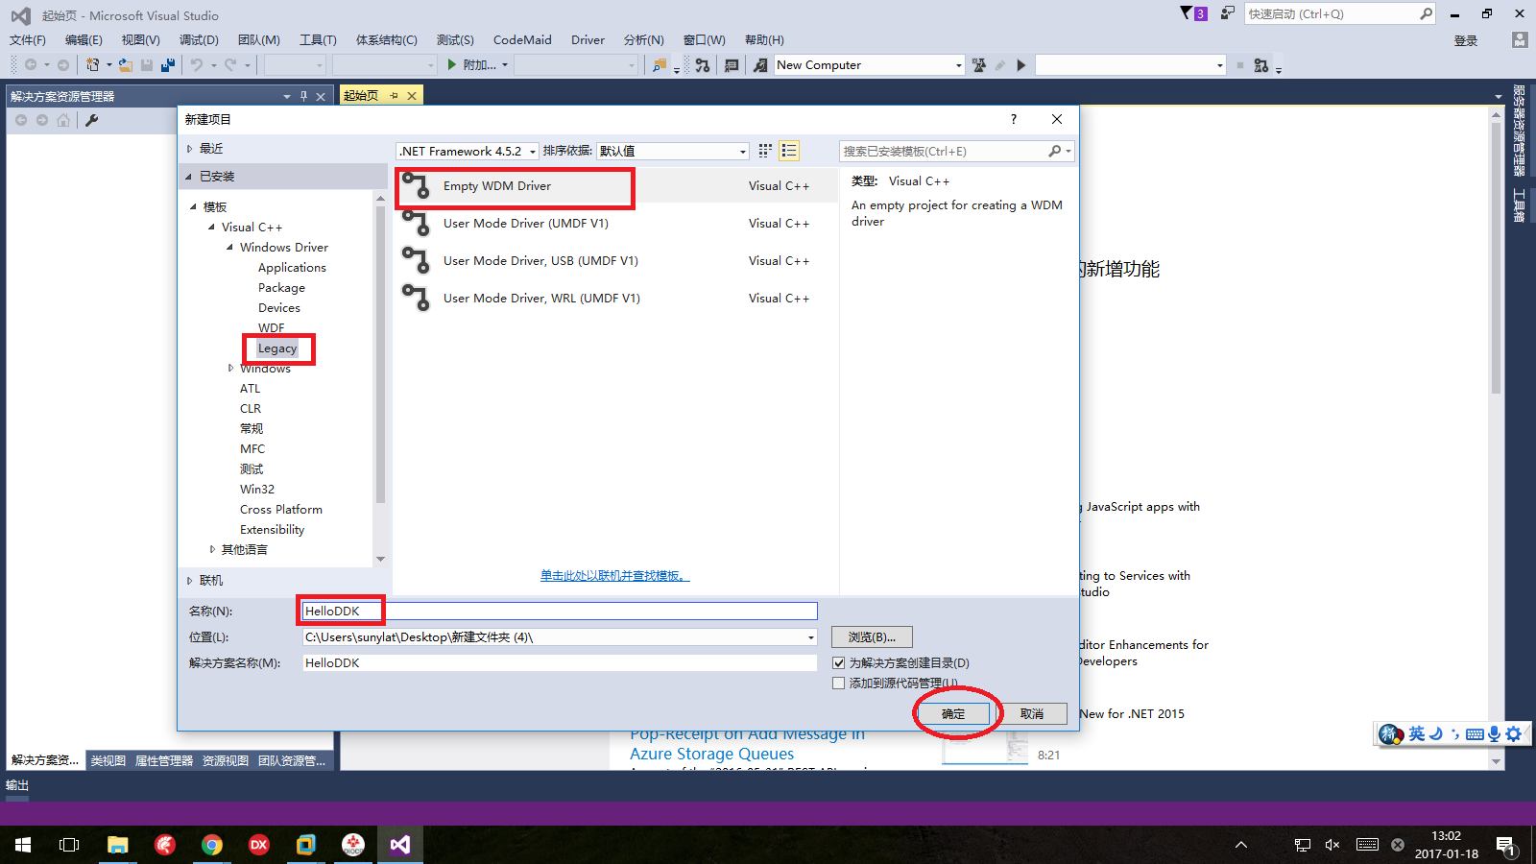Click the account avatar icon near 登录
The width and height of the screenshot is (1536, 864).
(x=1519, y=40)
